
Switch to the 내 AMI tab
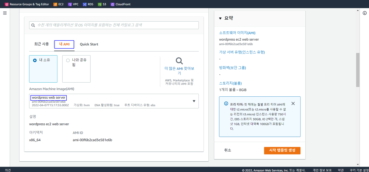[x=64, y=44]
